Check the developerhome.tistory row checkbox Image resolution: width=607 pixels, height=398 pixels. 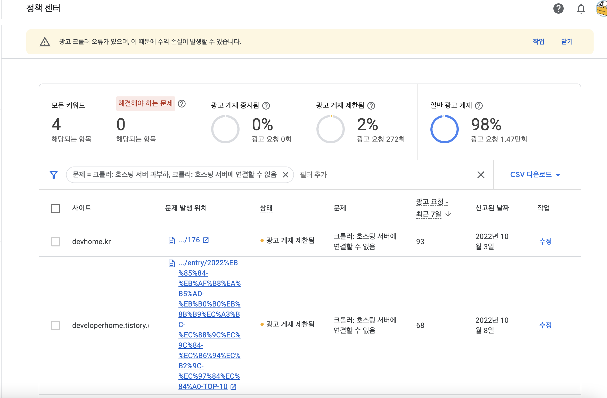(55, 325)
